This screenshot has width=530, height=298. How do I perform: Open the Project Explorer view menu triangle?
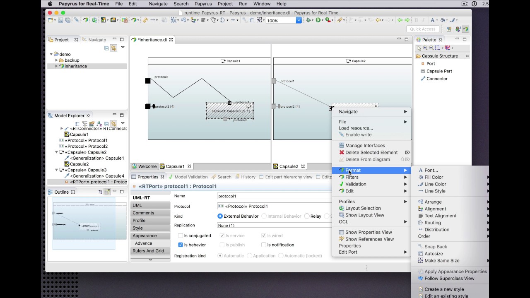(123, 48)
